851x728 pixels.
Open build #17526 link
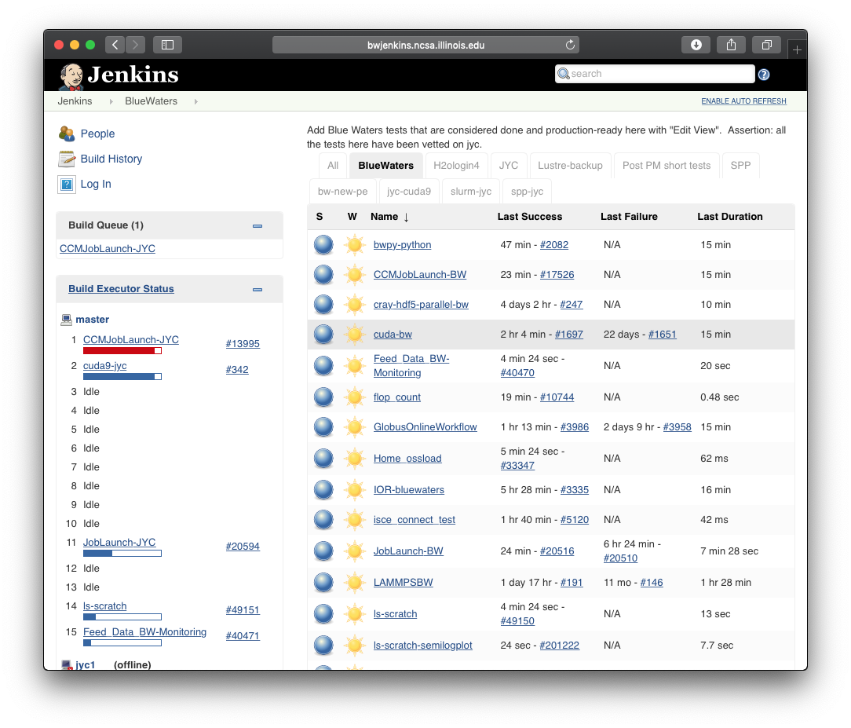tap(557, 275)
